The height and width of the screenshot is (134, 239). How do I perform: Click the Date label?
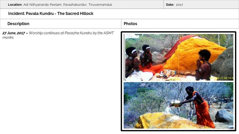[x=170, y=4]
